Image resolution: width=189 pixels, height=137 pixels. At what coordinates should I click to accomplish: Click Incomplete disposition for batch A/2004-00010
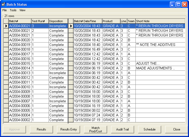[x=58, y=87]
